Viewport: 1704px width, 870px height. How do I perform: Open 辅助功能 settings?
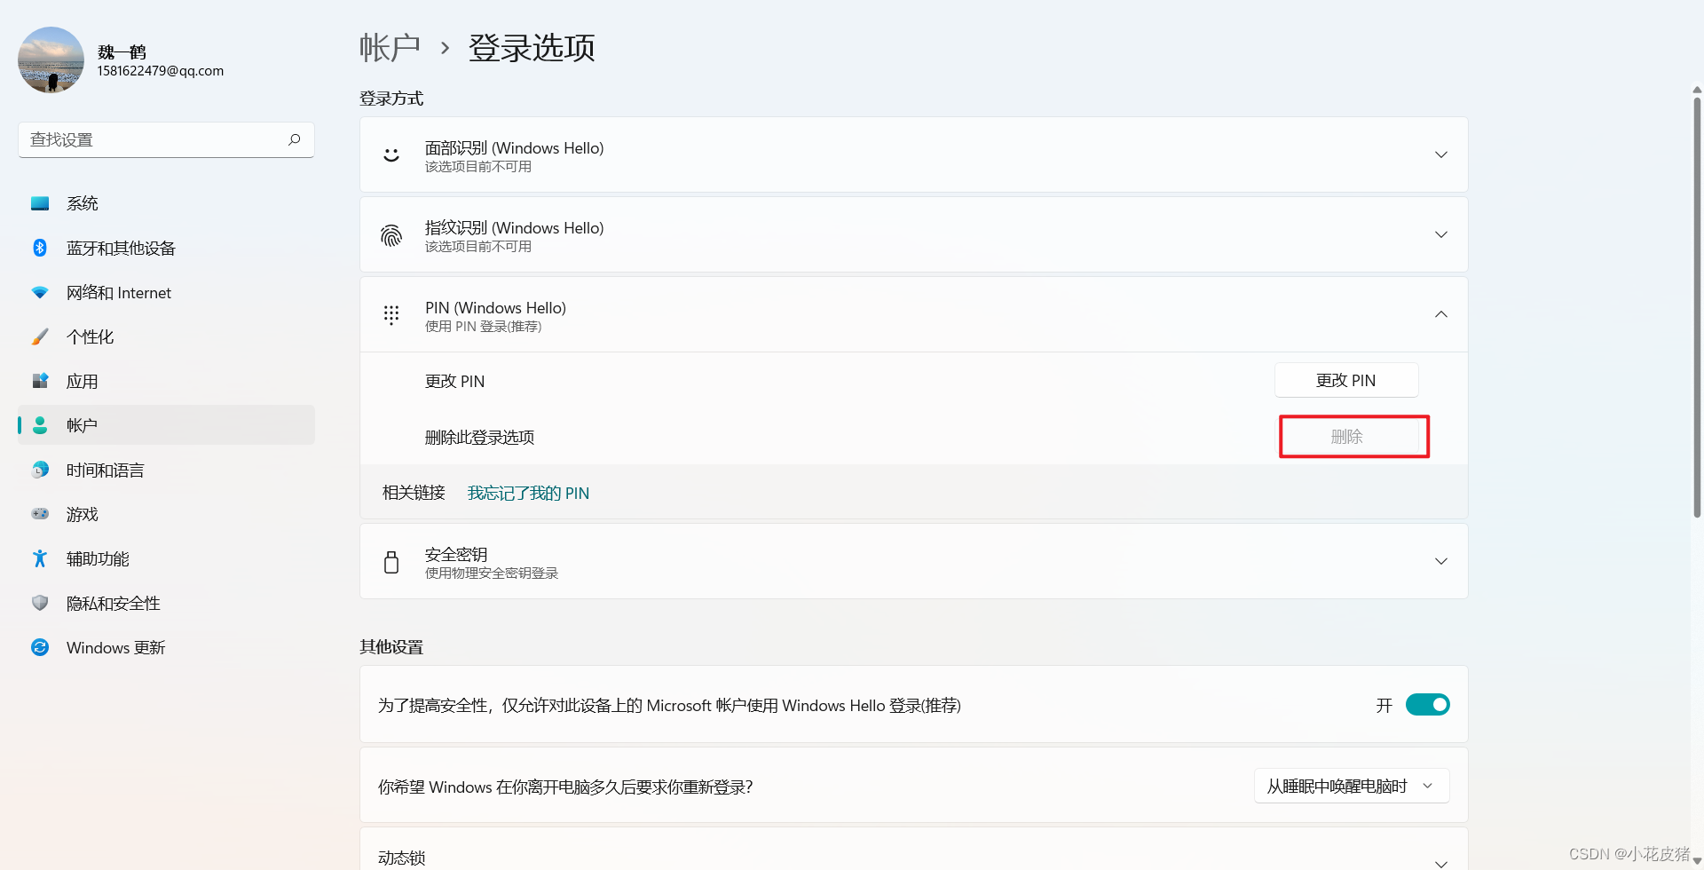point(166,558)
